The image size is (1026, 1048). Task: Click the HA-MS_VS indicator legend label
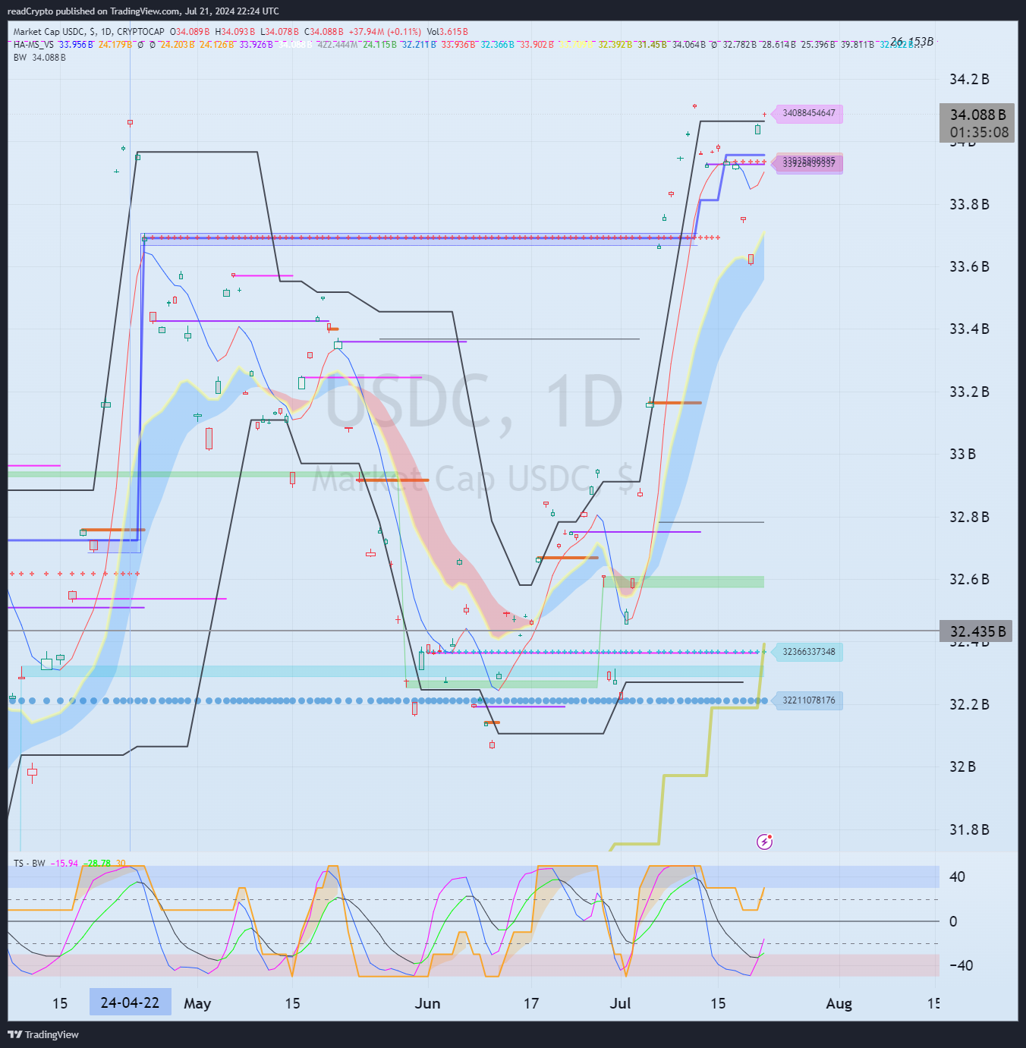coord(33,45)
